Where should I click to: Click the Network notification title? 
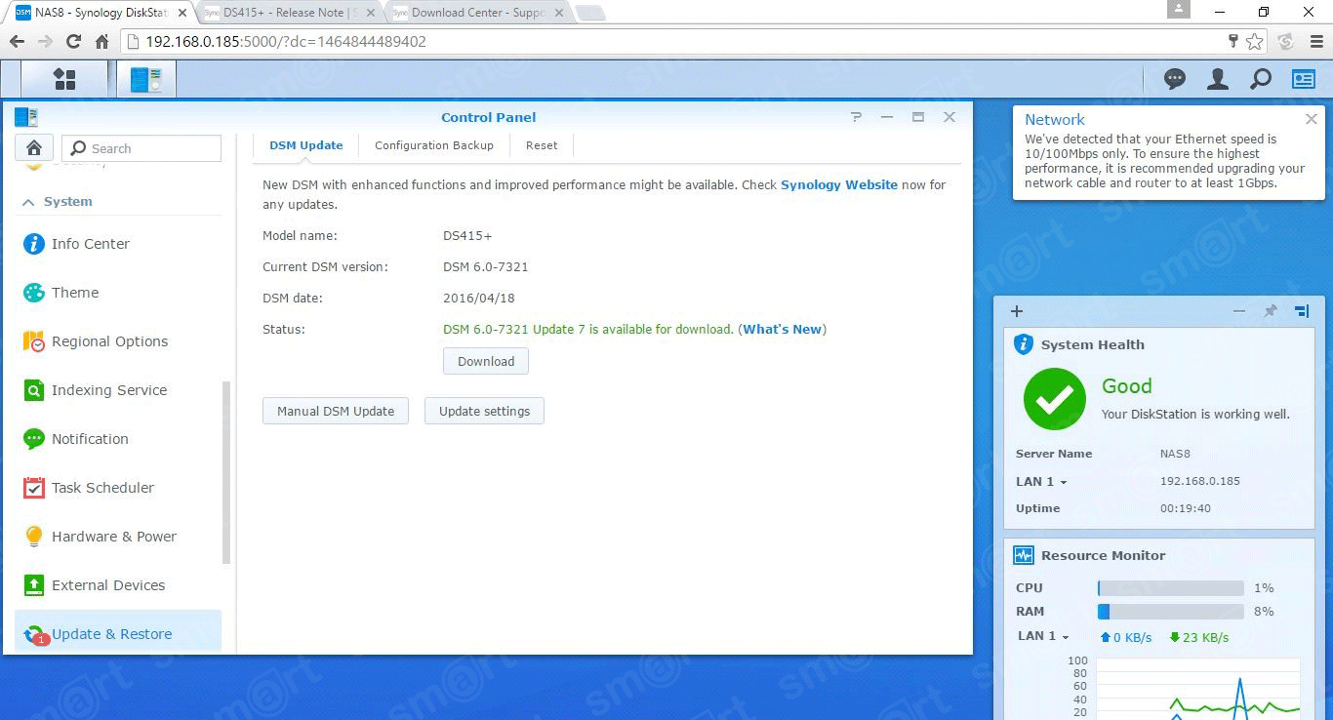pyautogui.click(x=1055, y=119)
